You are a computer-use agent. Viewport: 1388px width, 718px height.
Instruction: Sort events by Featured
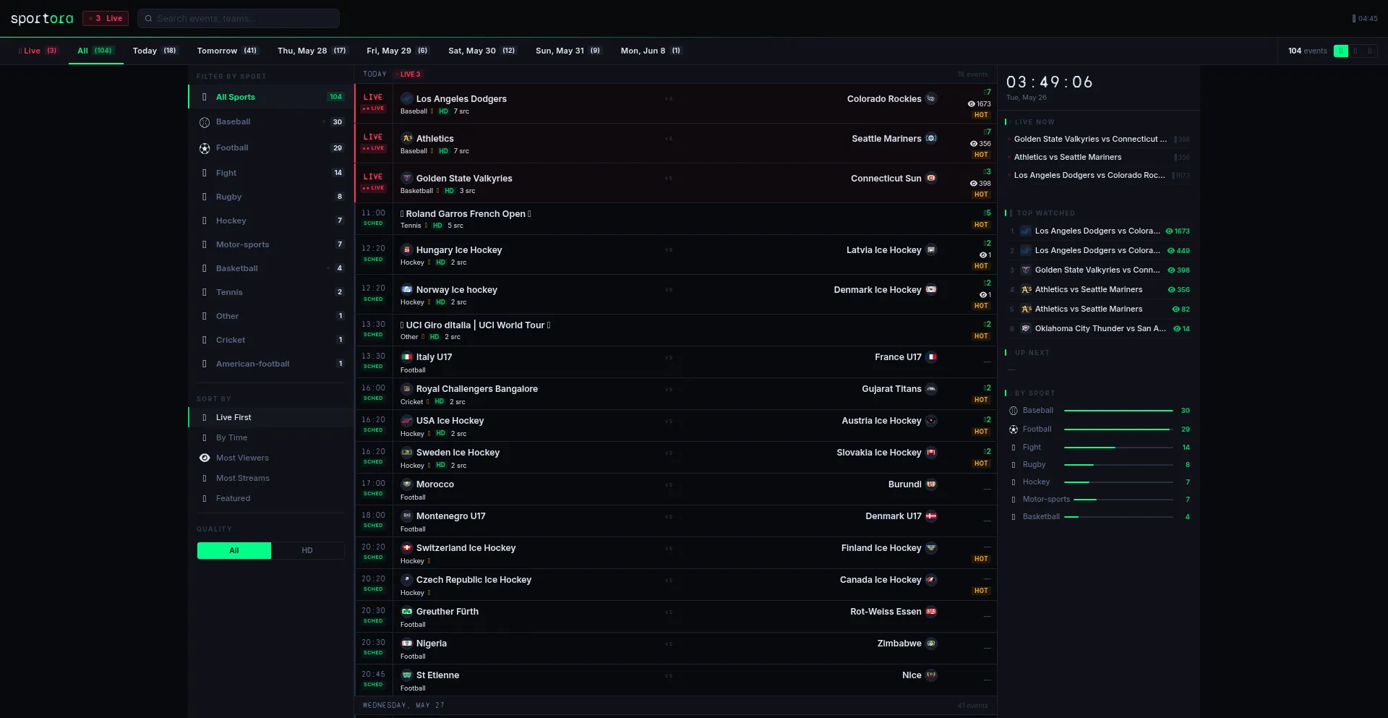coord(271,498)
